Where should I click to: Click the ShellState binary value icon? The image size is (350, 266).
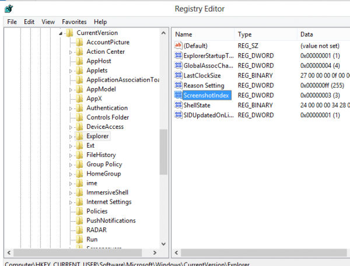point(178,105)
